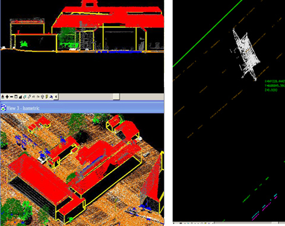Select the Zoom In plus icon
The image size is (285, 226).
(x=7, y=97)
